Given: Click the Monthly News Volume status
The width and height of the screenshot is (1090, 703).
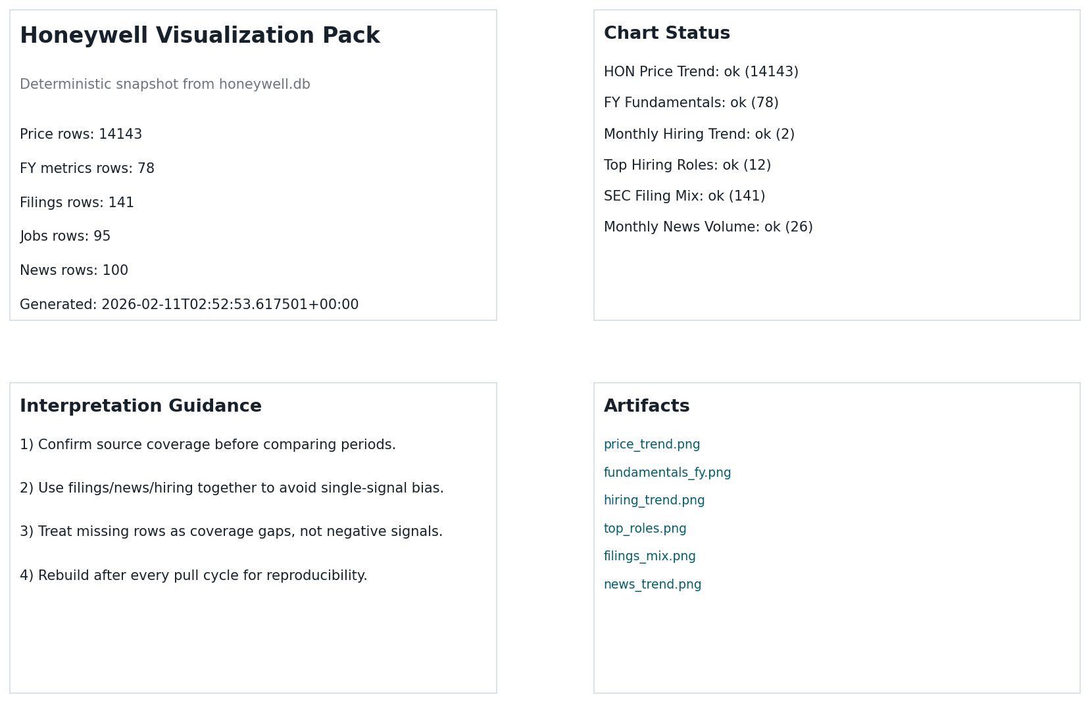Looking at the screenshot, I should point(708,228).
